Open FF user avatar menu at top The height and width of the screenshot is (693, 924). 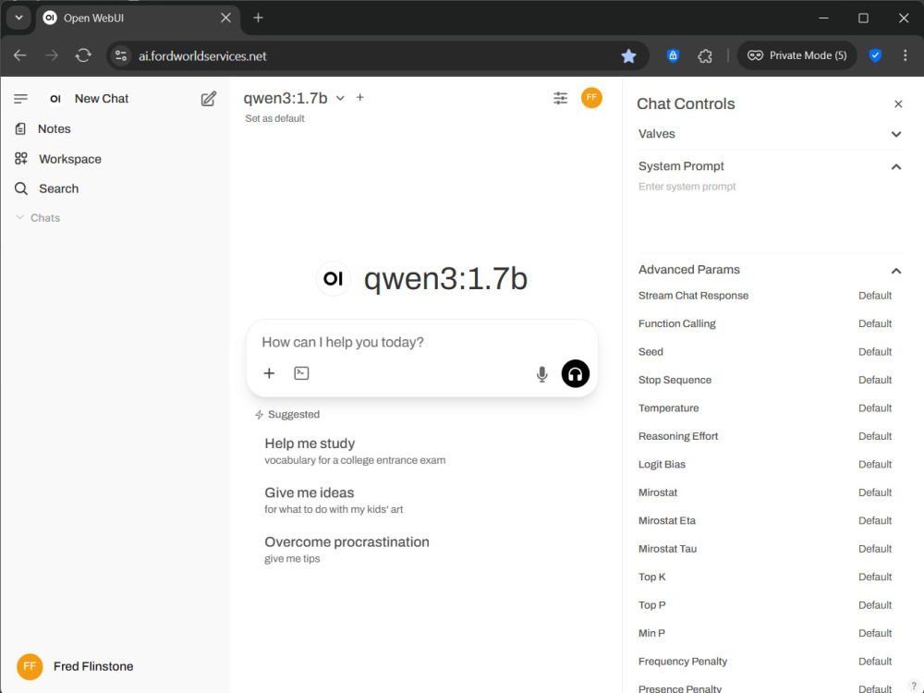(x=591, y=98)
